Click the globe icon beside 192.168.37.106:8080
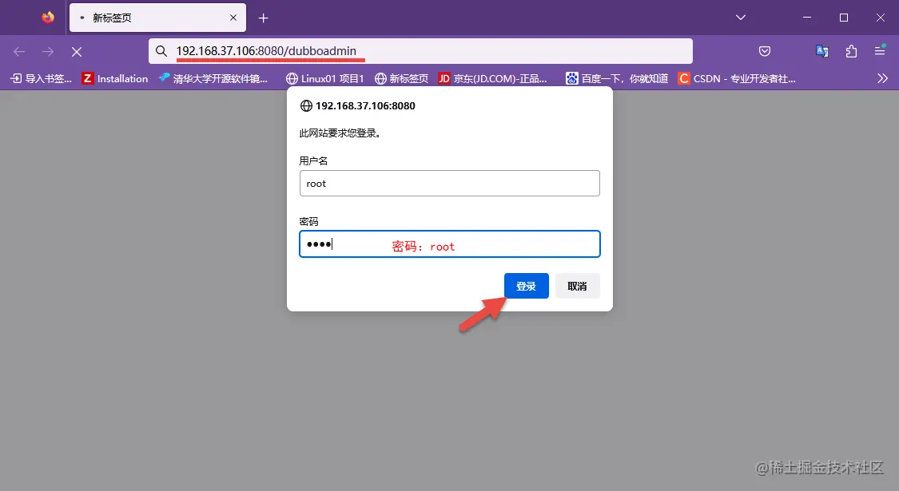This screenshot has width=899, height=491. point(306,105)
